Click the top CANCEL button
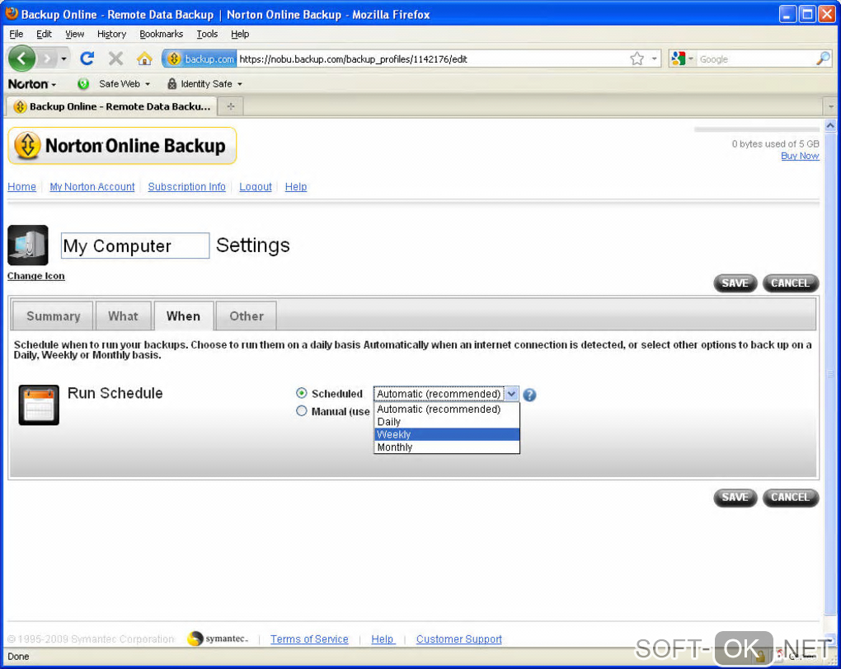Viewport: 841px width, 669px height. (x=790, y=283)
